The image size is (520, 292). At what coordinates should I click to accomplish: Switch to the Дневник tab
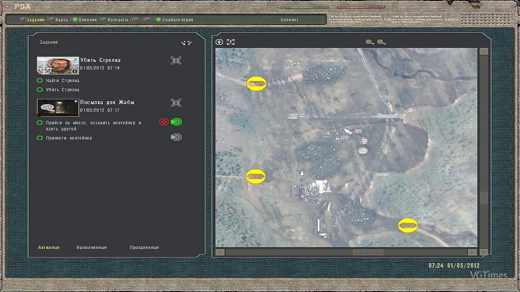(x=88, y=20)
